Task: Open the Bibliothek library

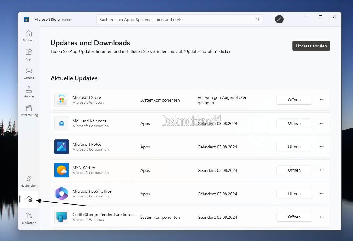Action: coord(29,218)
